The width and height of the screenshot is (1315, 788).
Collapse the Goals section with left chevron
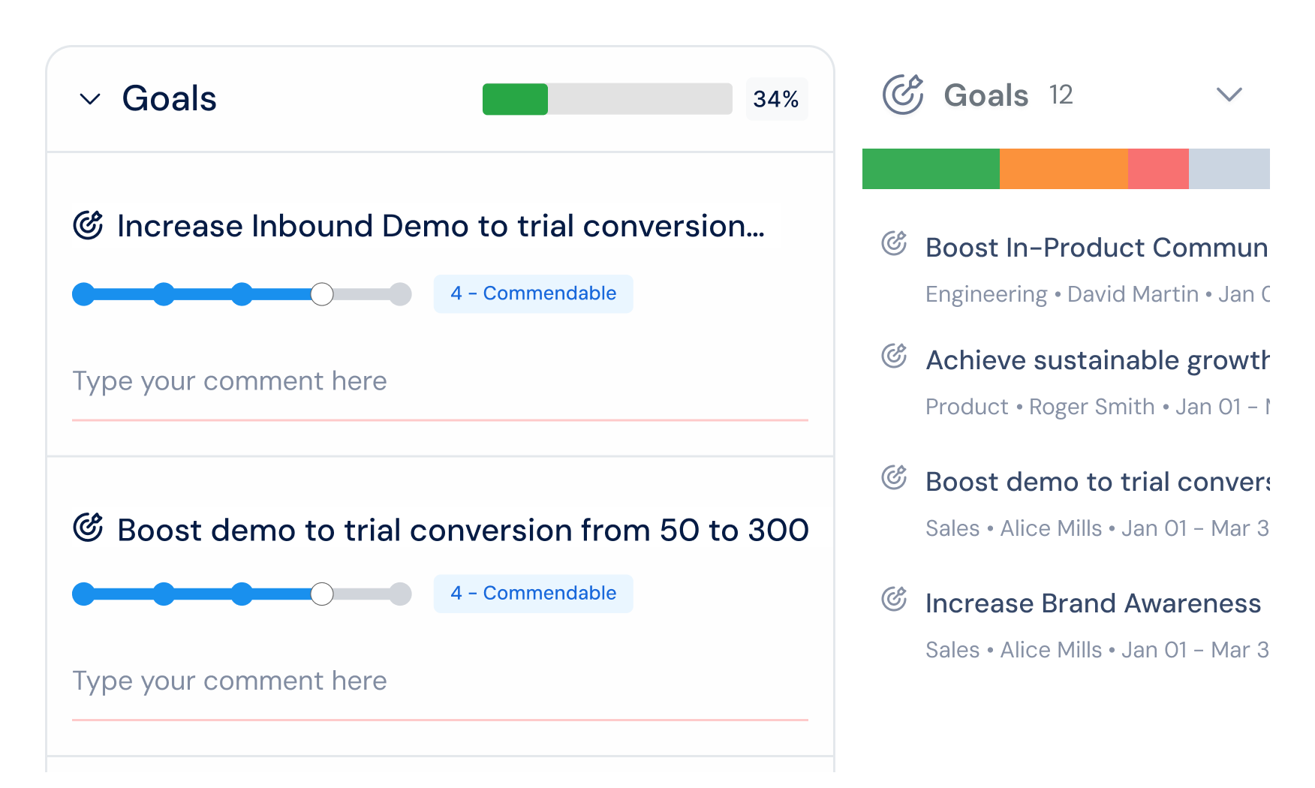[x=90, y=99]
